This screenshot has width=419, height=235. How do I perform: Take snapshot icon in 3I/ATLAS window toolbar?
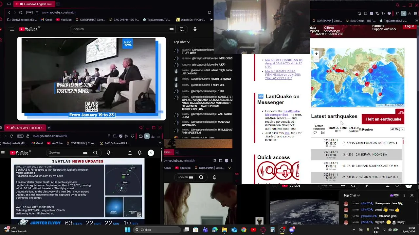coord(115,136)
